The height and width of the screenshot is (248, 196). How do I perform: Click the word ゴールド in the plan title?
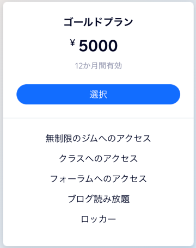(83, 22)
